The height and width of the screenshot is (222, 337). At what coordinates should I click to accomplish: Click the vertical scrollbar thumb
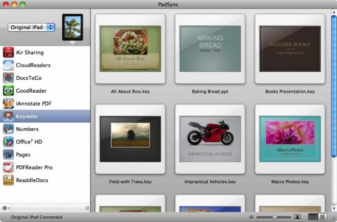coord(334,86)
